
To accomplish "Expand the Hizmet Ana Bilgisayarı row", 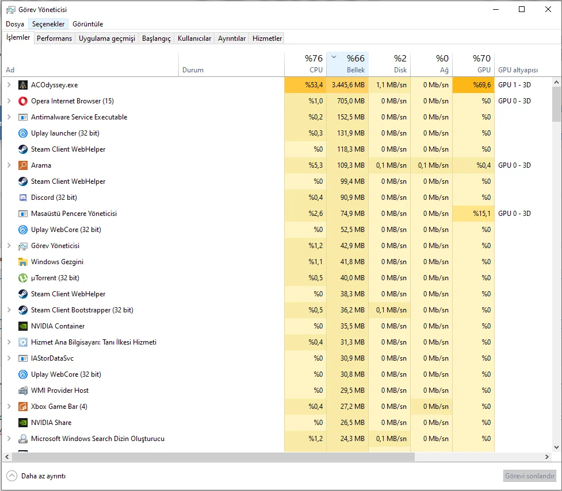I will (x=9, y=342).
